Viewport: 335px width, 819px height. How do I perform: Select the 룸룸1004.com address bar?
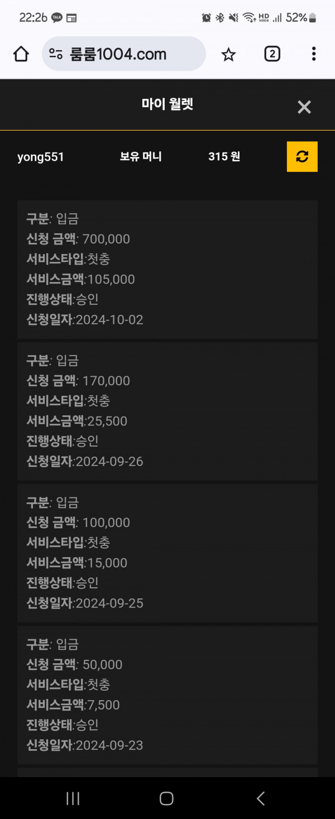tap(124, 54)
